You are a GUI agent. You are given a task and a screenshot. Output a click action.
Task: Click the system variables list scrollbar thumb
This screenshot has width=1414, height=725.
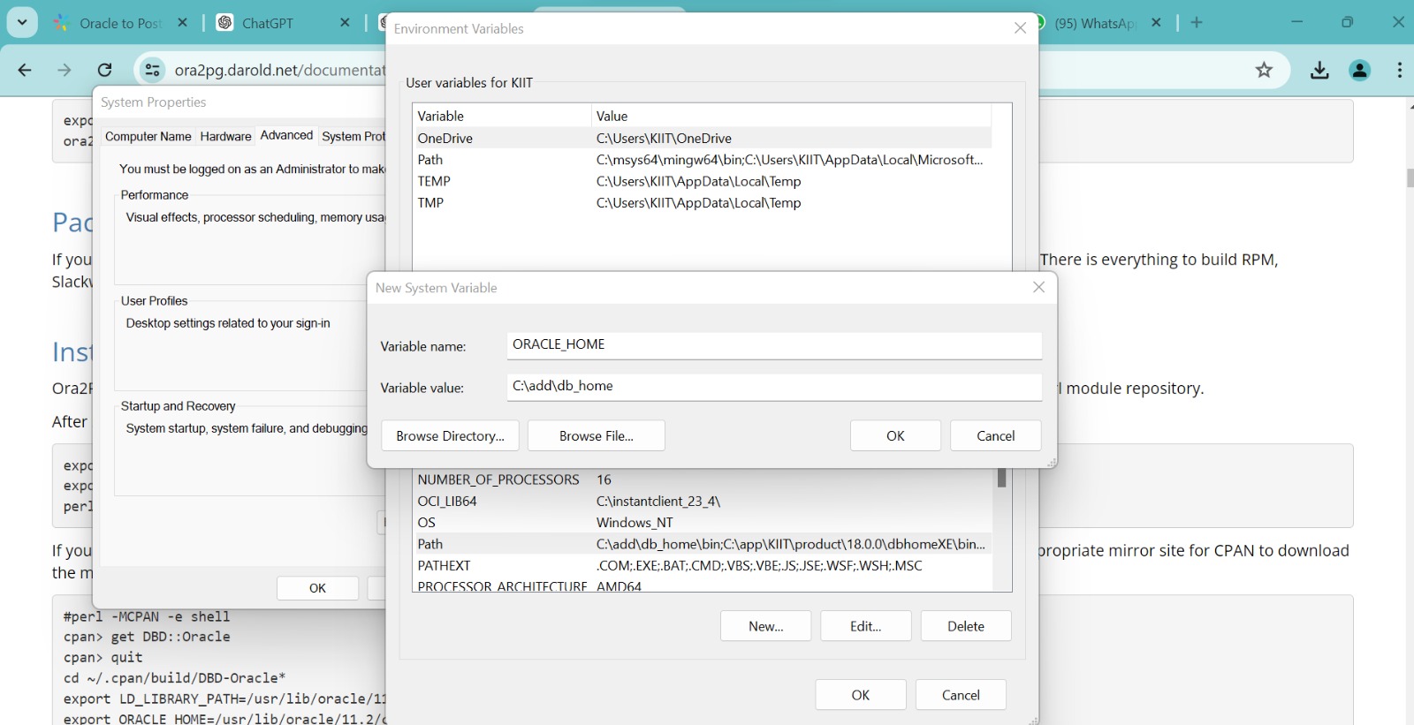1002,478
